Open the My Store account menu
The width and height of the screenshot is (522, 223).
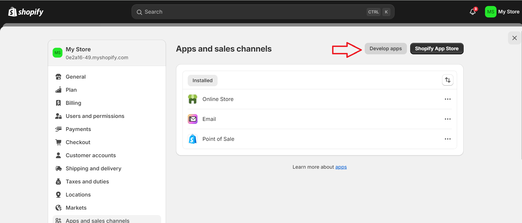pos(502,12)
